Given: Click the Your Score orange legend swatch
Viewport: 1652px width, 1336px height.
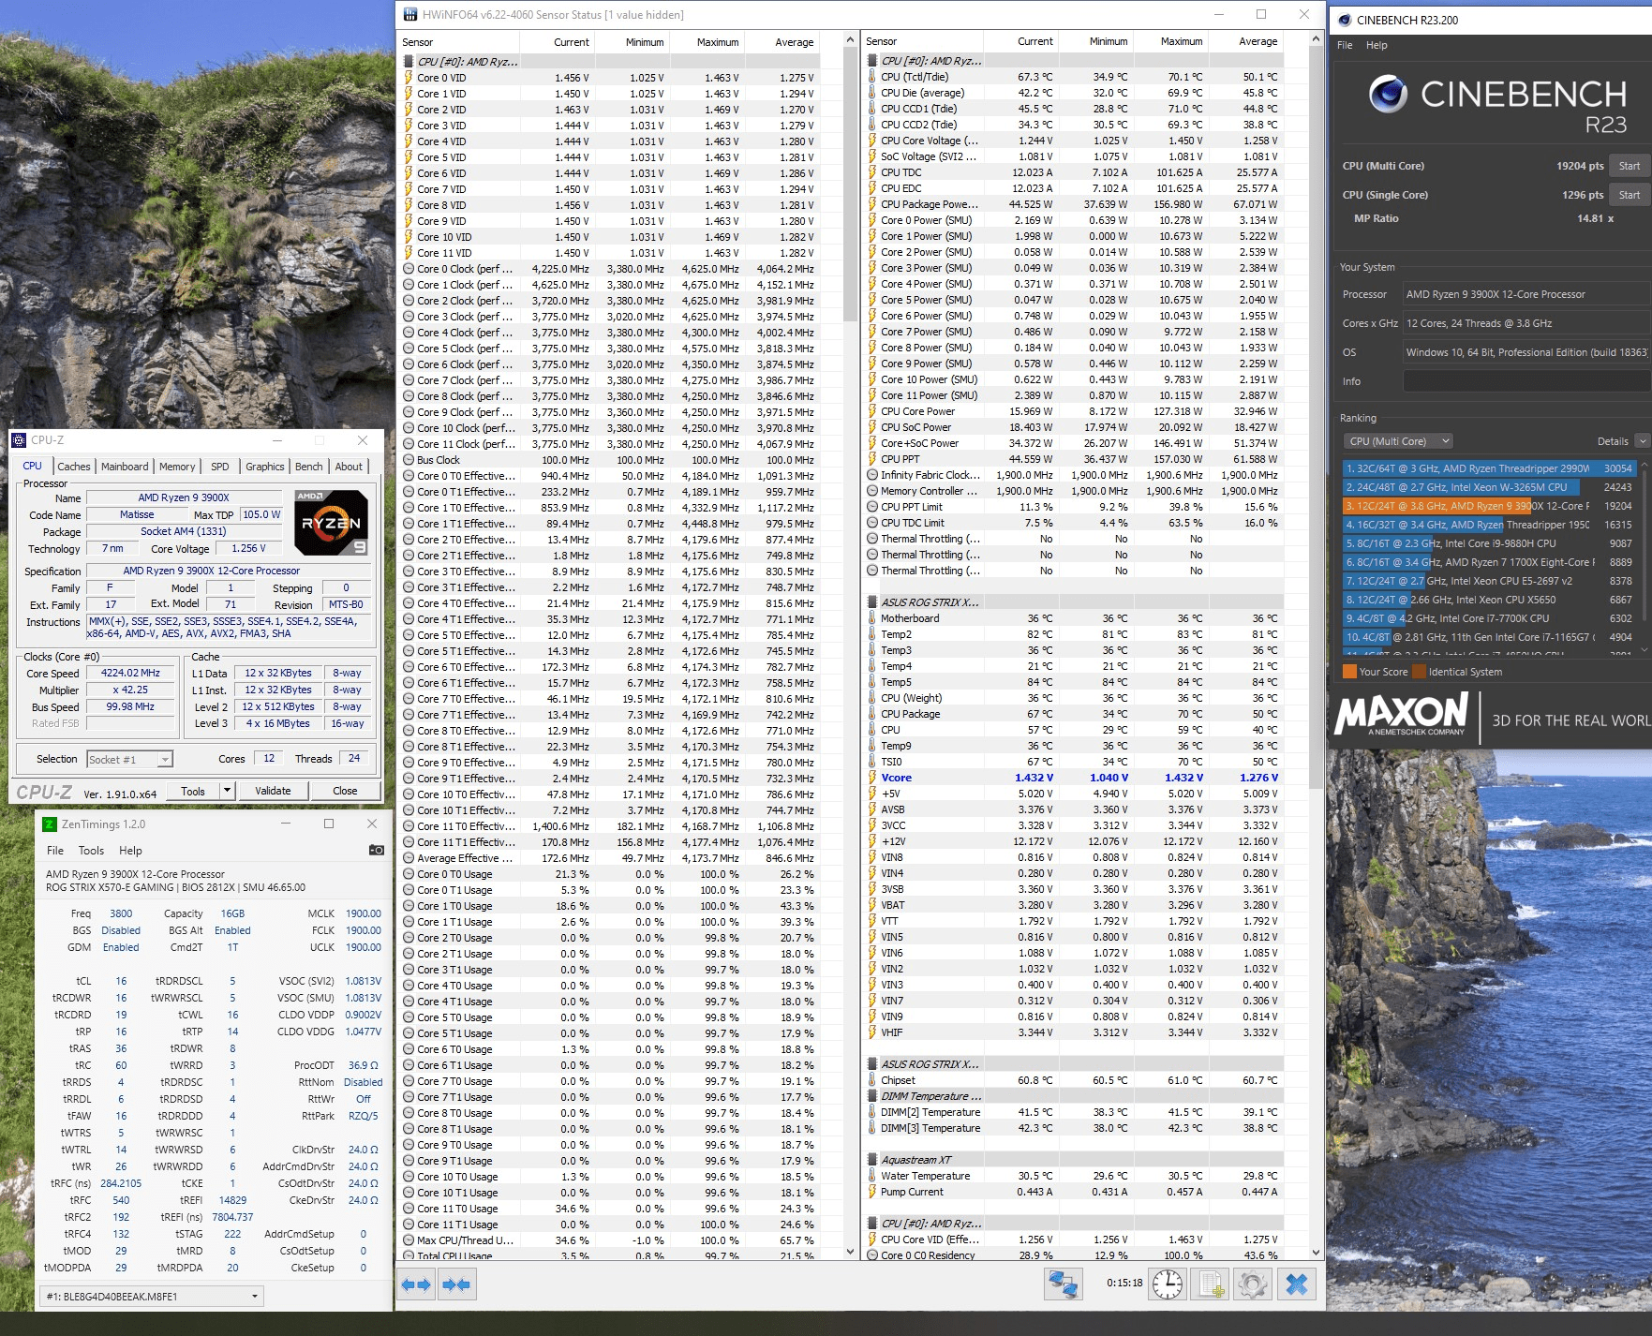Looking at the screenshot, I should coord(1349,672).
